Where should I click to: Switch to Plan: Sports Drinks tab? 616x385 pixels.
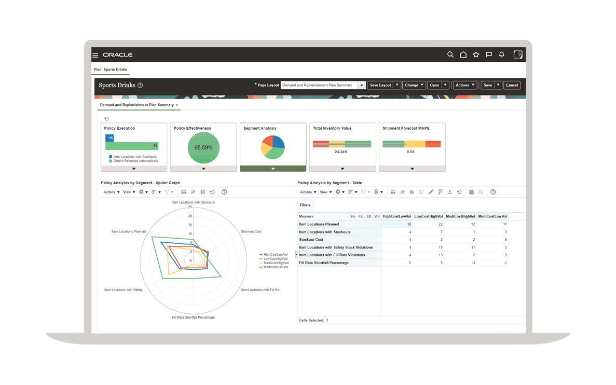coord(111,70)
